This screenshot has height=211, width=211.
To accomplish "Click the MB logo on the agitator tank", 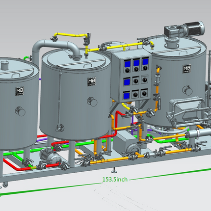I will click(x=187, y=69).
